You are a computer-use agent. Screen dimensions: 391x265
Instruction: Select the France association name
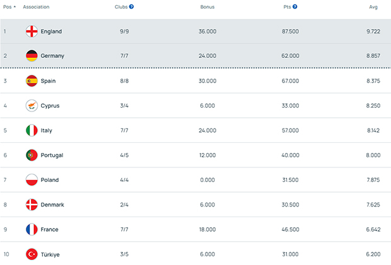click(50, 229)
